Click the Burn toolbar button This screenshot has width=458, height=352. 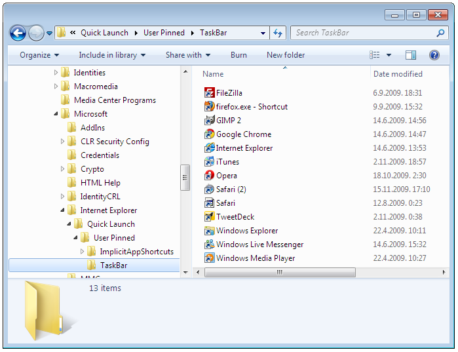pos(239,55)
